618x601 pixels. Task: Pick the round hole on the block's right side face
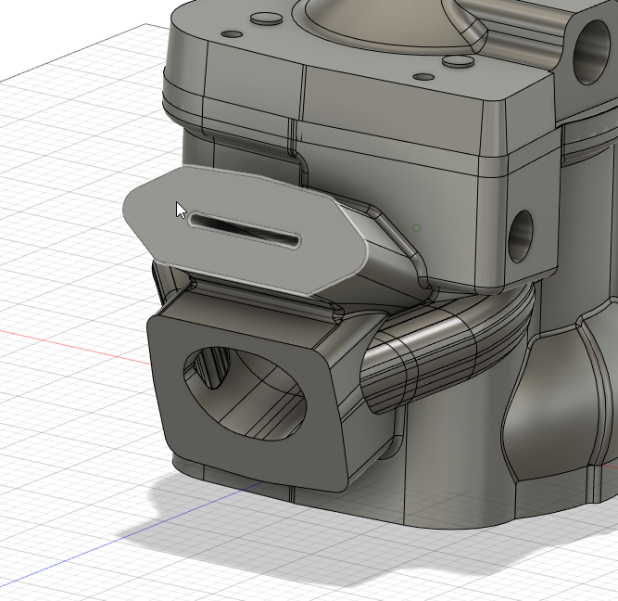(x=522, y=233)
